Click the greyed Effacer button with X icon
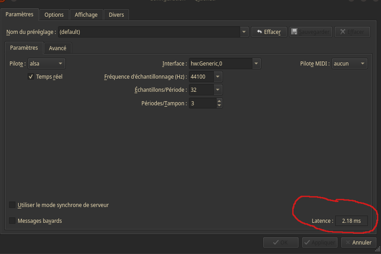Screen dimensions: 381x254 point(352,32)
